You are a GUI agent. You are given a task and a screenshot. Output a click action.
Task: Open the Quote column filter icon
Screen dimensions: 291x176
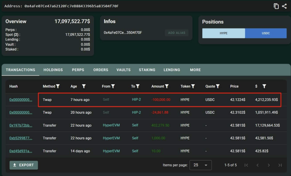218,86
